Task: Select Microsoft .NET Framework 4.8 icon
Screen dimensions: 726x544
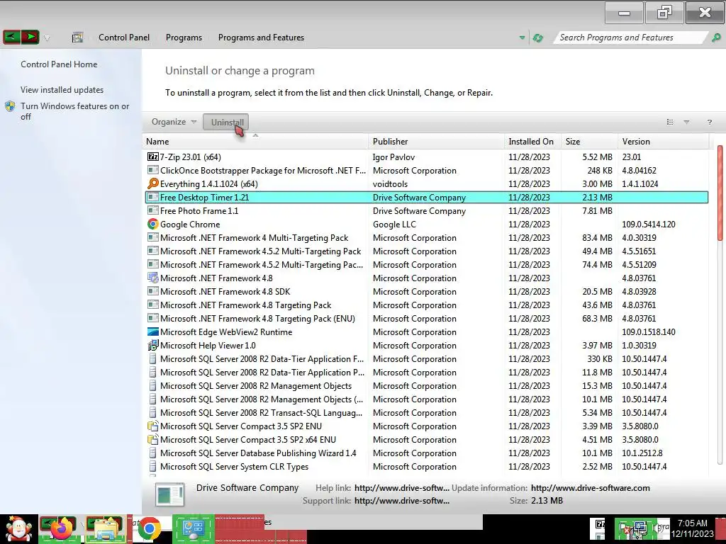Action: (x=153, y=278)
